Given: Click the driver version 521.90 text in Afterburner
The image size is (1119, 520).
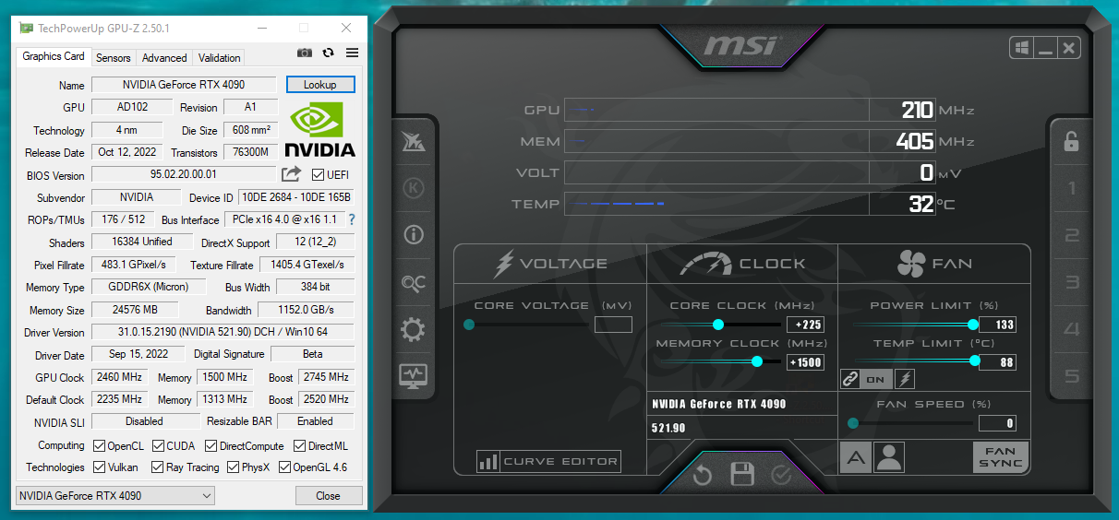Looking at the screenshot, I should point(668,429).
